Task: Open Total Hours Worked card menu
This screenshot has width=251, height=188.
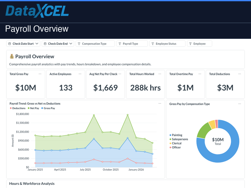Action: click(160, 74)
